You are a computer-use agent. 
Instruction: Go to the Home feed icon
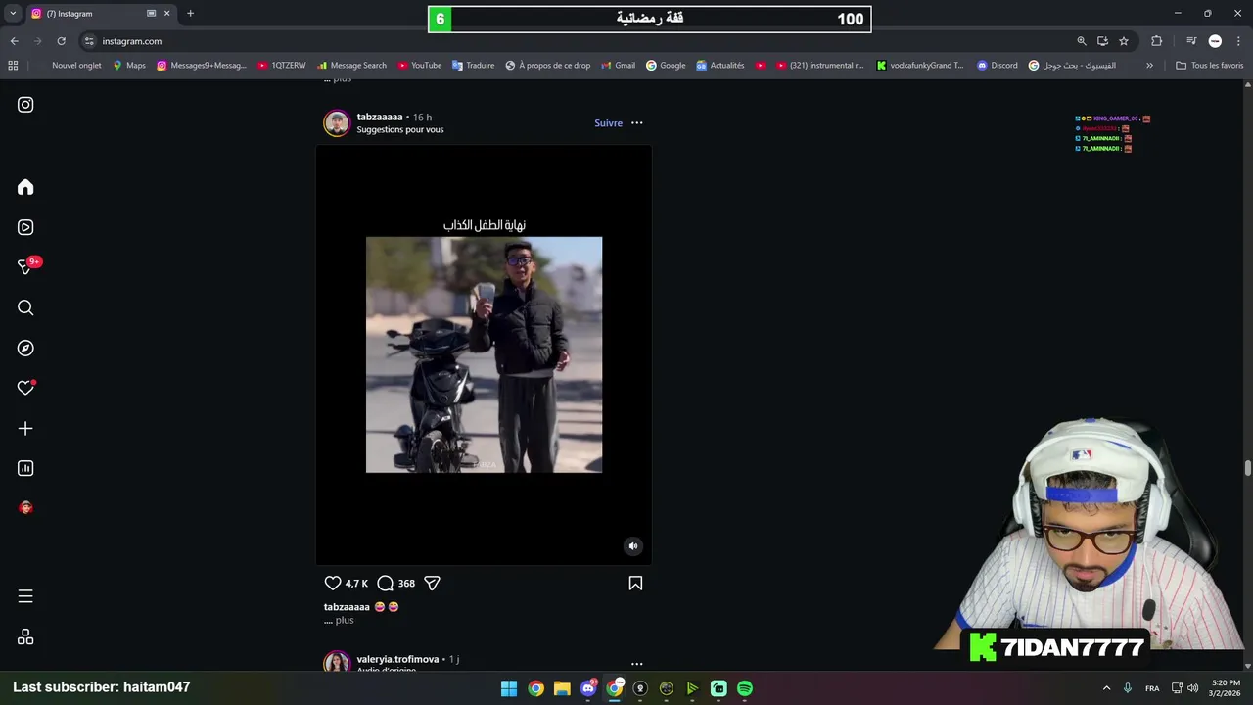pyautogui.click(x=25, y=187)
